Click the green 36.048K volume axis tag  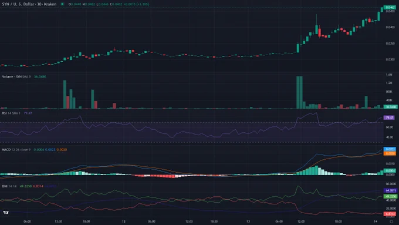click(390, 107)
